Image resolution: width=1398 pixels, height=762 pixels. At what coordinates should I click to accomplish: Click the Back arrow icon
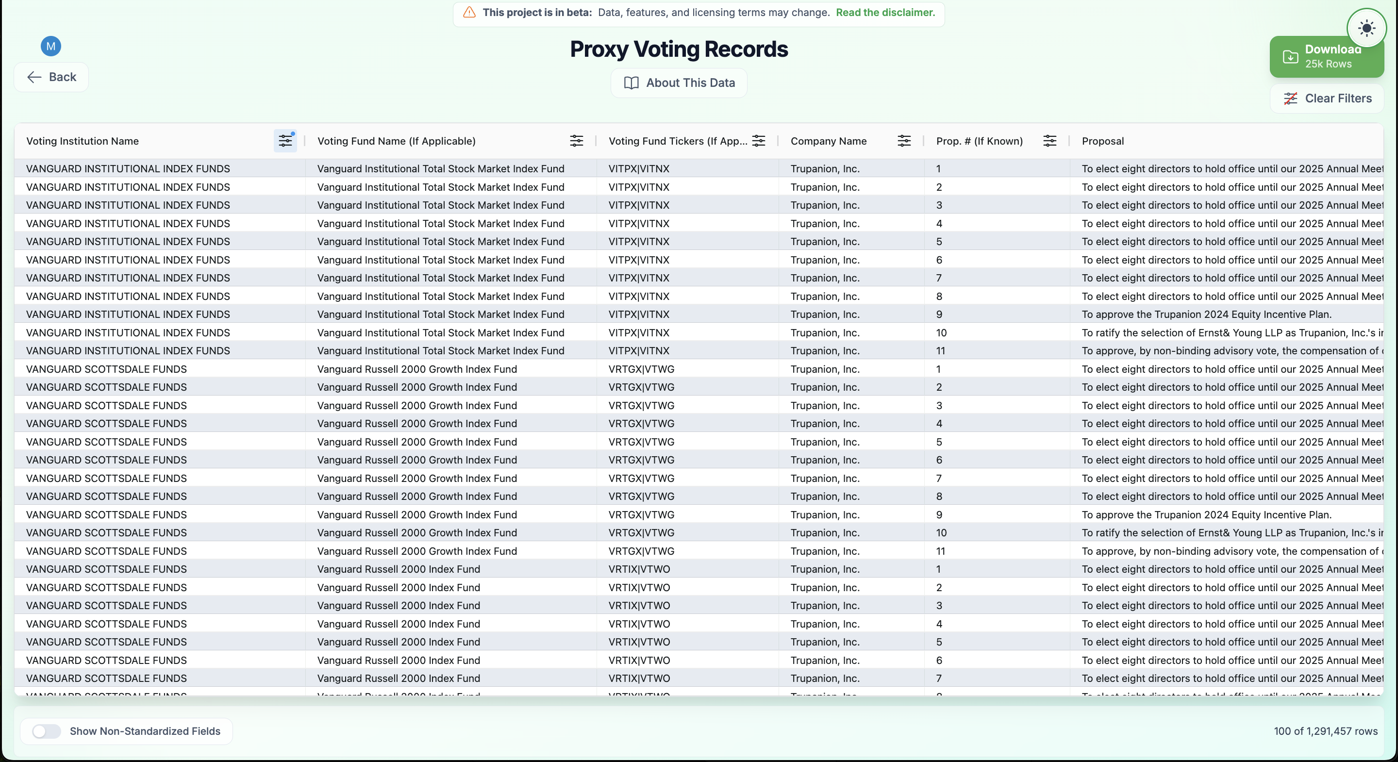[x=34, y=77]
